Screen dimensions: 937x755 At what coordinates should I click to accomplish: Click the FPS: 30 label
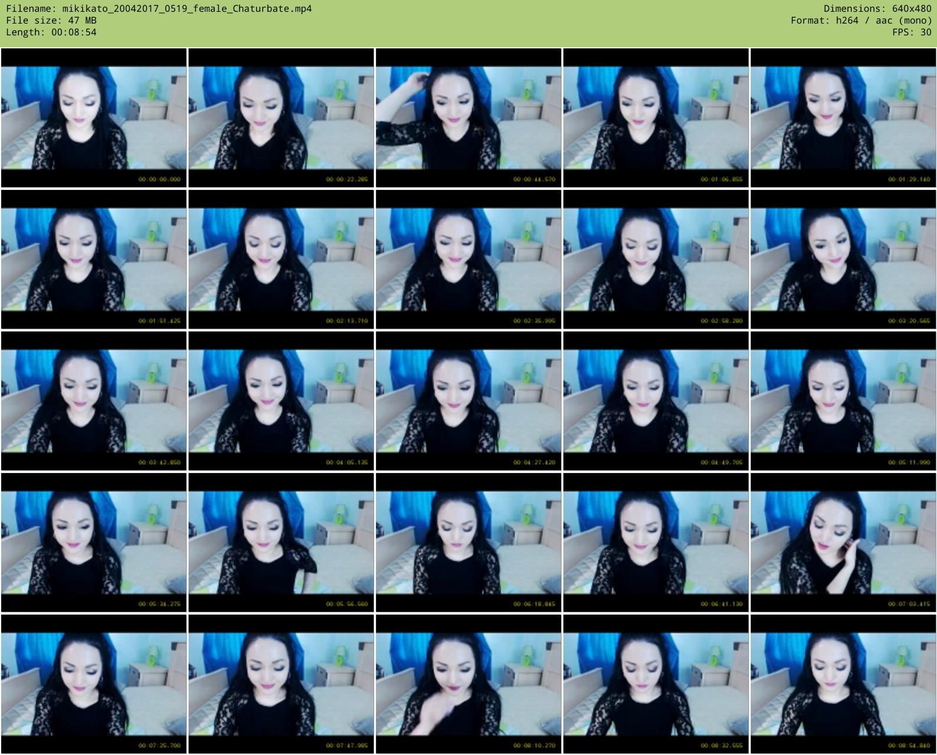click(x=912, y=32)
